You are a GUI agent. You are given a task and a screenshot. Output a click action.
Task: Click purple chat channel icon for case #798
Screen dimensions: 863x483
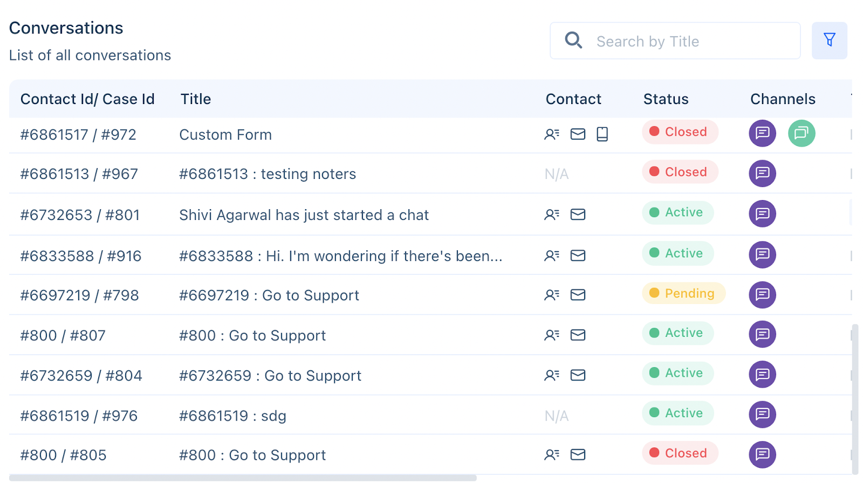[762, 295]
